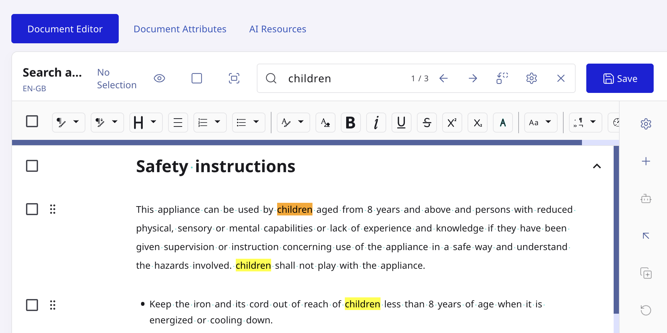Click the EN-GB language label
The height and width of the screenshot is (333, 667).
point(34,89)
